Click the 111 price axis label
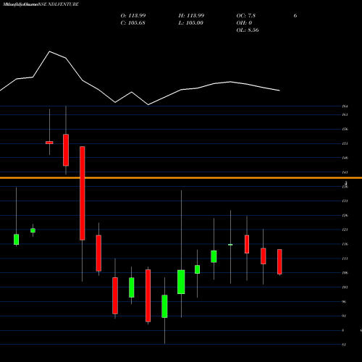362x362 pixels. (345, 258)
